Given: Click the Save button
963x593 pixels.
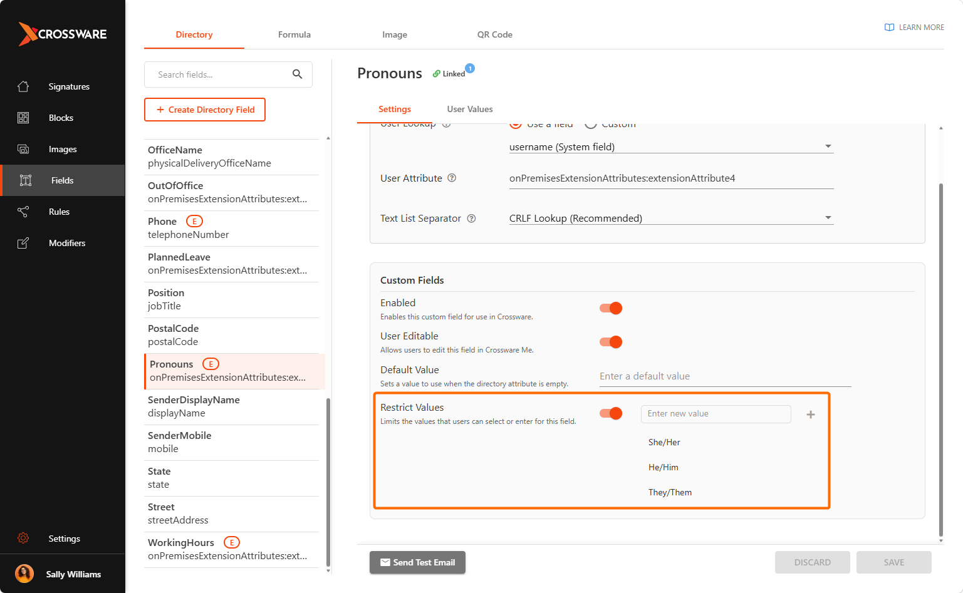Looking at the screenshot, I should point(894,562).
